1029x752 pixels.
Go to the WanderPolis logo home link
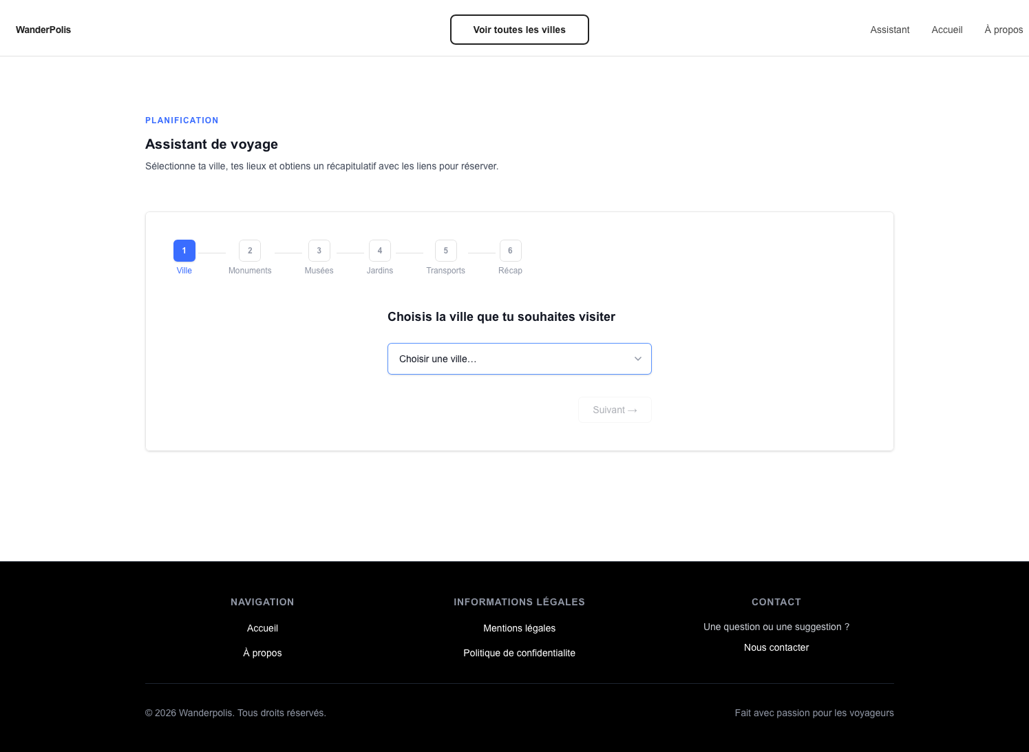43,30
